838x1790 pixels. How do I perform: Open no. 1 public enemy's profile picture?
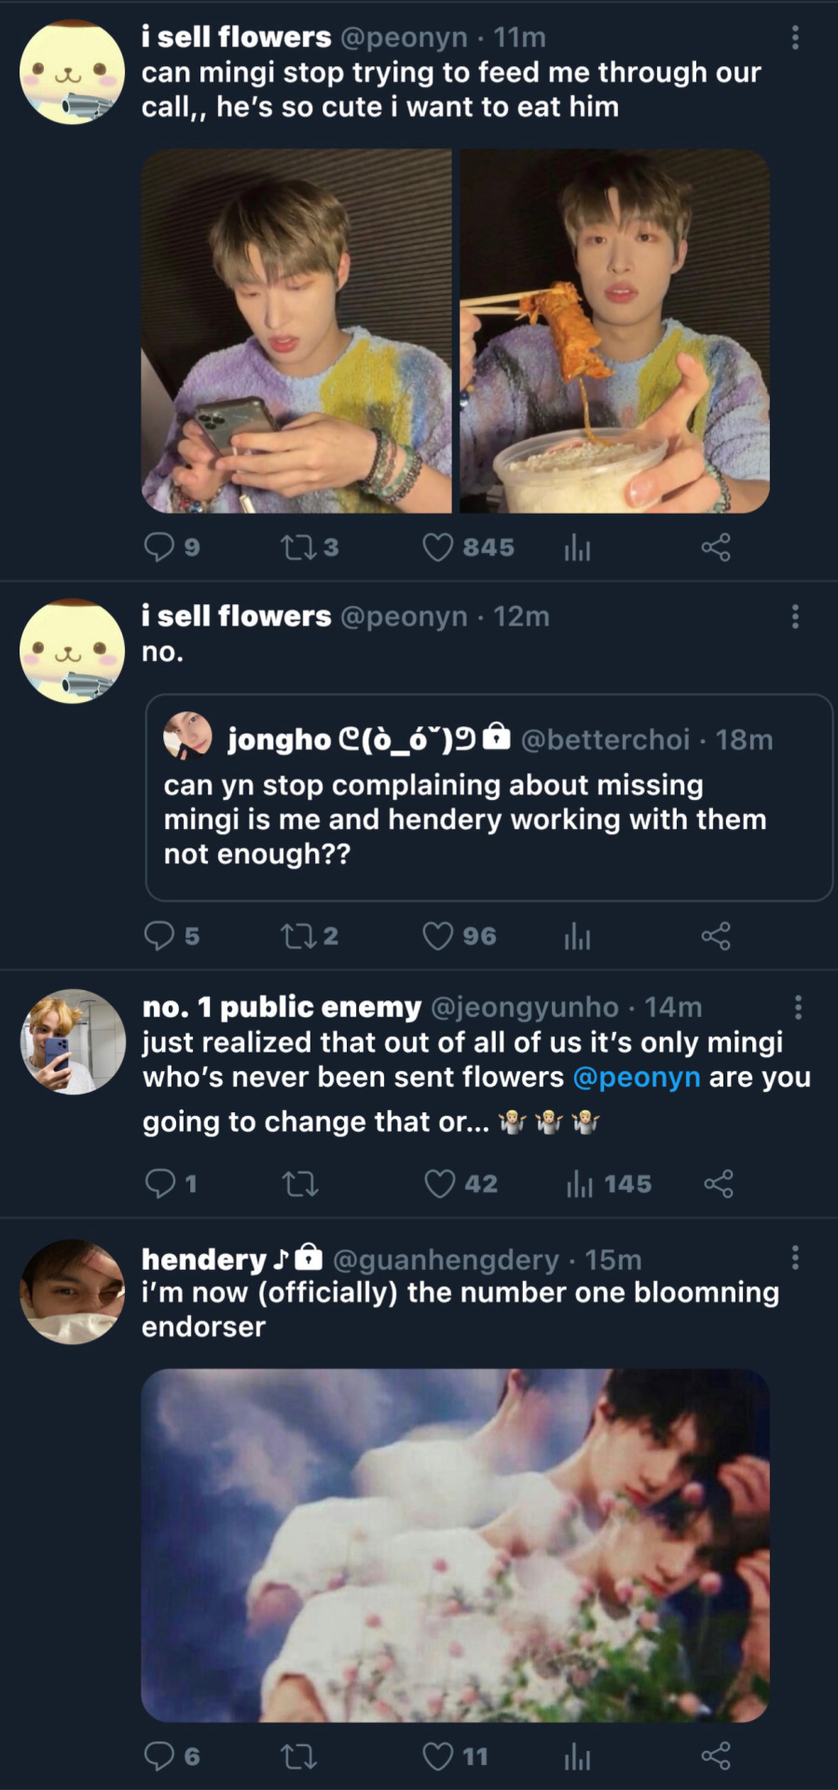pos(73,1041)
